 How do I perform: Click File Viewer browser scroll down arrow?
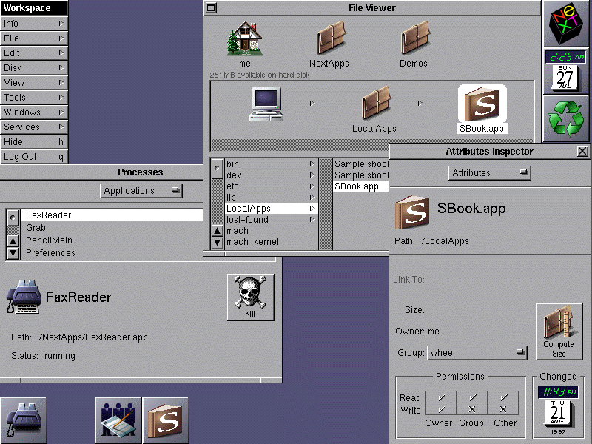pyautogui.click(x=217, y=243)
